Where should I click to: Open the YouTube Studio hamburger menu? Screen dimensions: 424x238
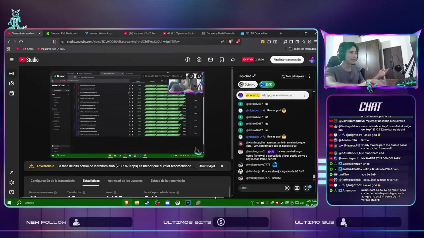click(x=12, y=59)
